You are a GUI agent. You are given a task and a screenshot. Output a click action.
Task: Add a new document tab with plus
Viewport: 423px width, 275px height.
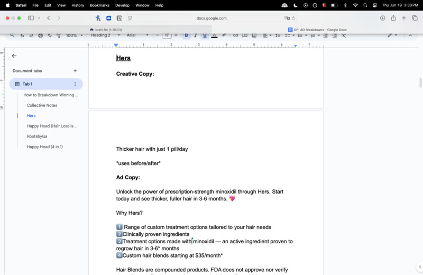(75, 71)
